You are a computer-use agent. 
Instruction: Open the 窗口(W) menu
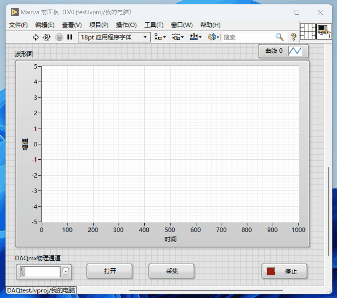pyautogui.click(x=182, y=25)
